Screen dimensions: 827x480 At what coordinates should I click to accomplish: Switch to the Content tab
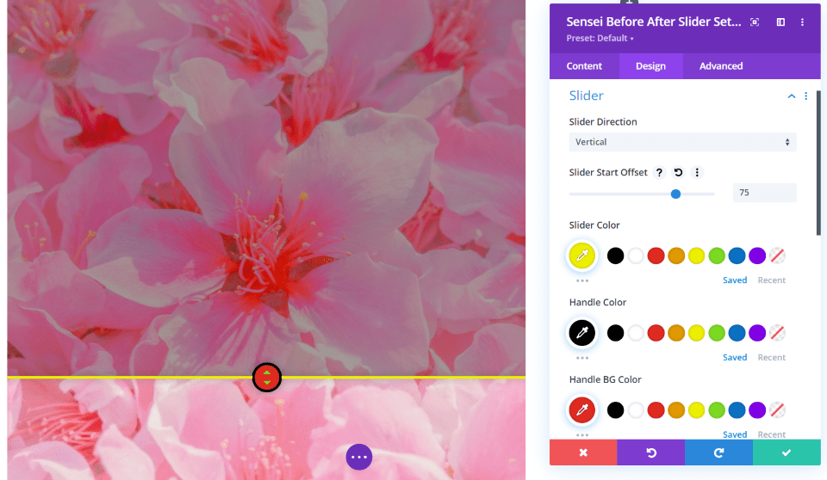click(x=584, y=66)
